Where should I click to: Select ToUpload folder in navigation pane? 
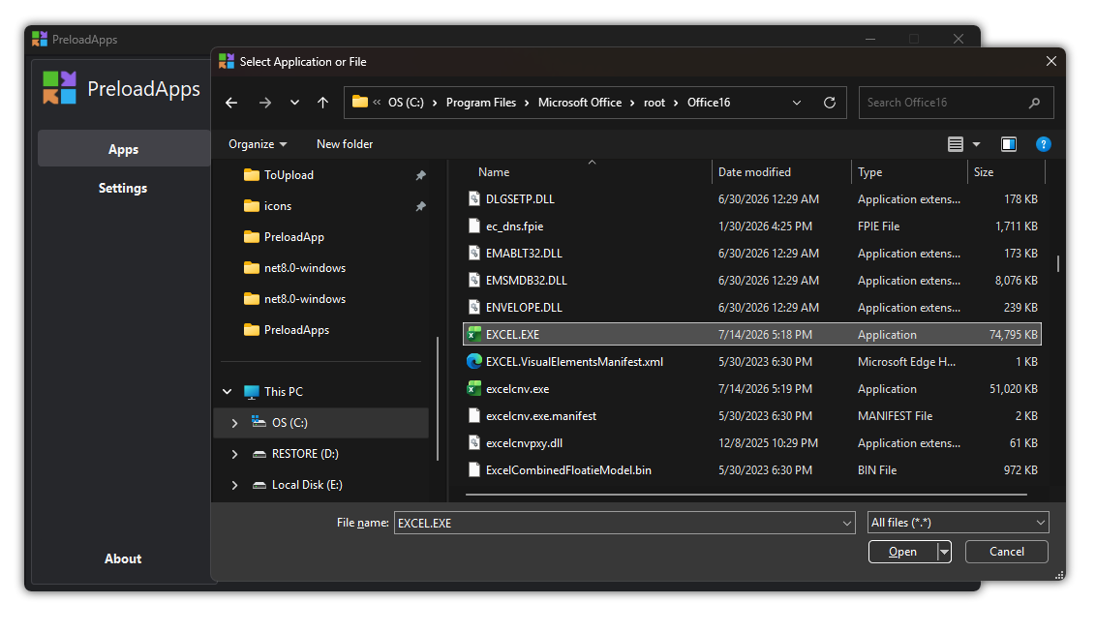coord(289,175)
